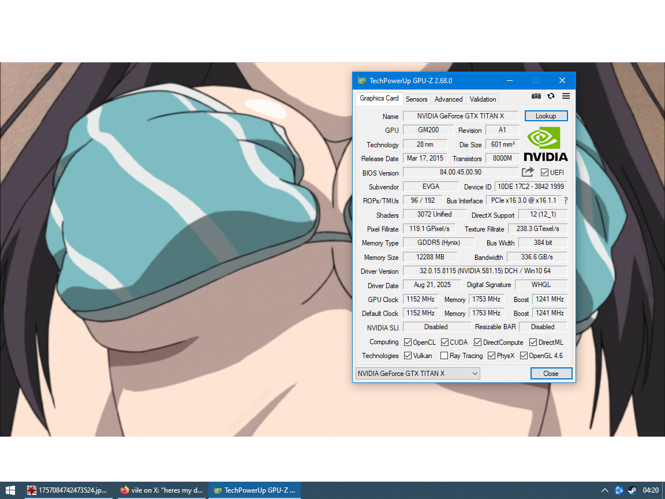This screenshot has height=499, width=665.
Task: Show hidden system tray icons
Action: (605, 490)
